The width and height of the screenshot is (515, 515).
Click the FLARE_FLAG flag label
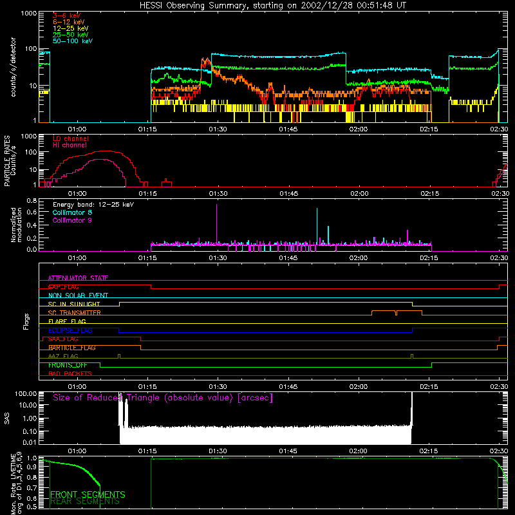[67, 321]
